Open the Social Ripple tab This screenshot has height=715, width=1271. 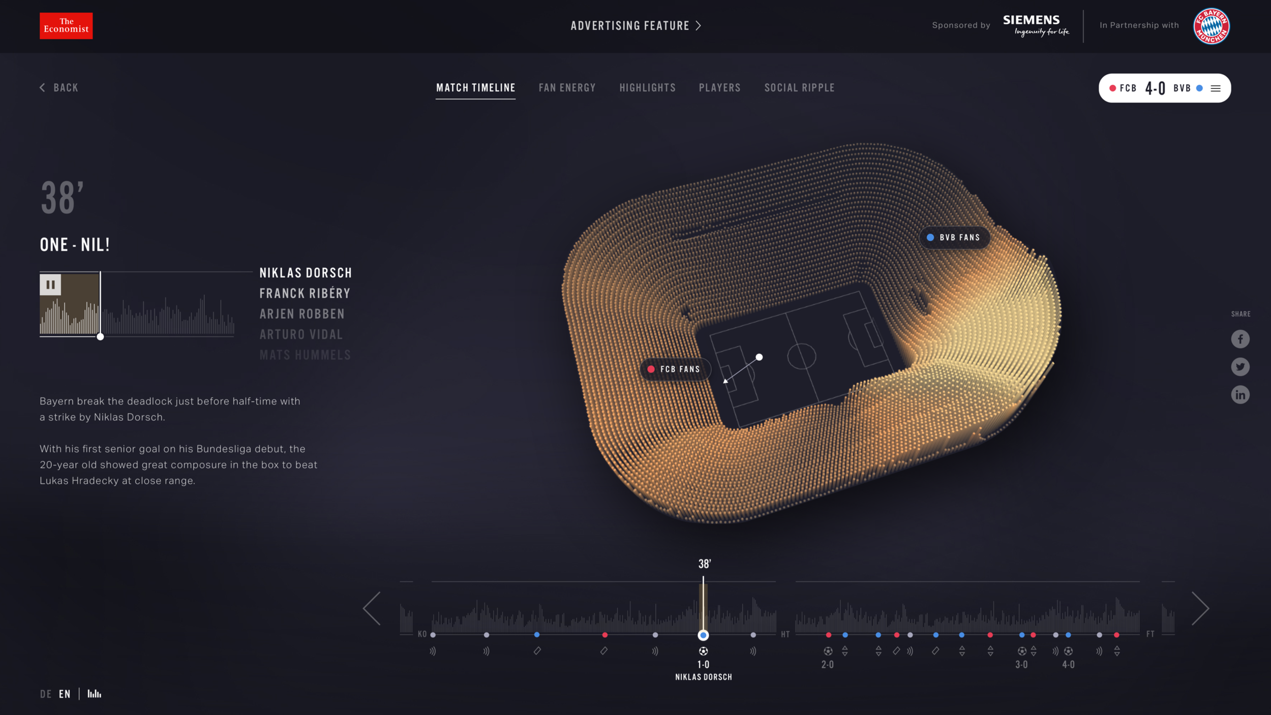point(799,88)
